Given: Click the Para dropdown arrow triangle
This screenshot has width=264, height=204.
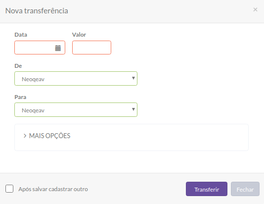Looking at the screenshot, I should coord(133,109).
